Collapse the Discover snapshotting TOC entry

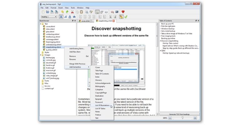click(x=160, y=41)
